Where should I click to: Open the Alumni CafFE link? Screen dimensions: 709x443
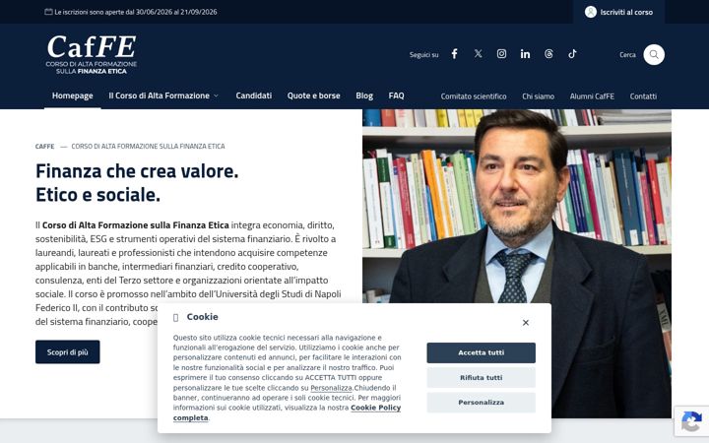[x=592, y=96]
